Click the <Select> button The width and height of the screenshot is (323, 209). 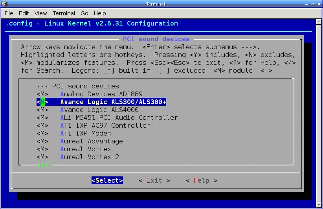pyautogui.click(x=107, y=180)
